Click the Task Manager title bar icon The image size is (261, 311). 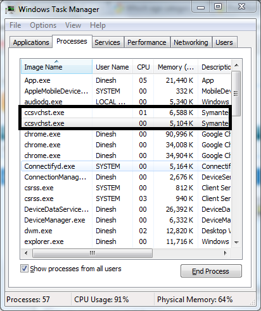(x=10, y=9)
